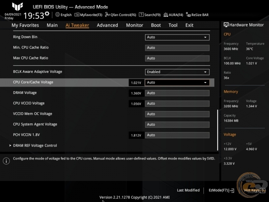Click the 4.960 V reading
Screen dimensions: 269x202
[x=251, y=149]
